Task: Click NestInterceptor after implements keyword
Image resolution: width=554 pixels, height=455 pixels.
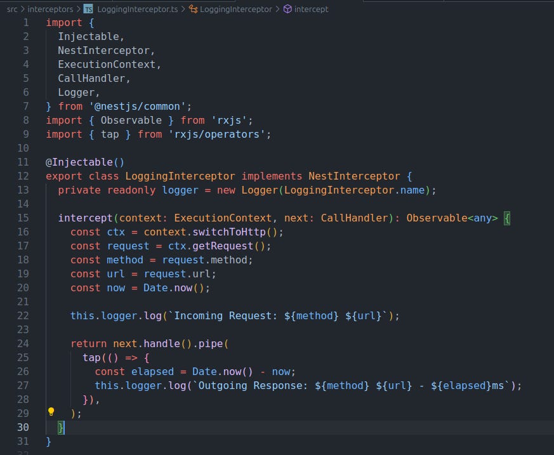Action: (x=354, y=176)
